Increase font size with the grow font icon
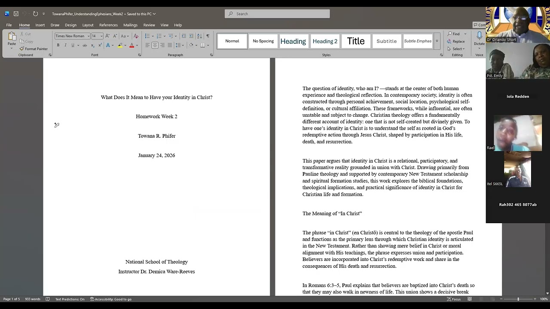The height and width of the screenshot is (309, 550). tap(107, 36)
